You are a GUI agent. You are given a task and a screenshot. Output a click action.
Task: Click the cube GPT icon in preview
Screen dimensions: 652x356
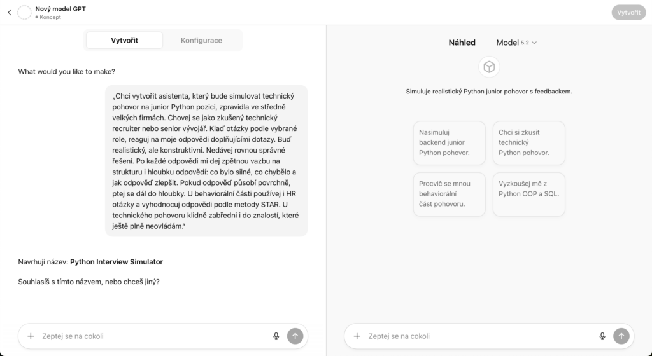[489, 67]
